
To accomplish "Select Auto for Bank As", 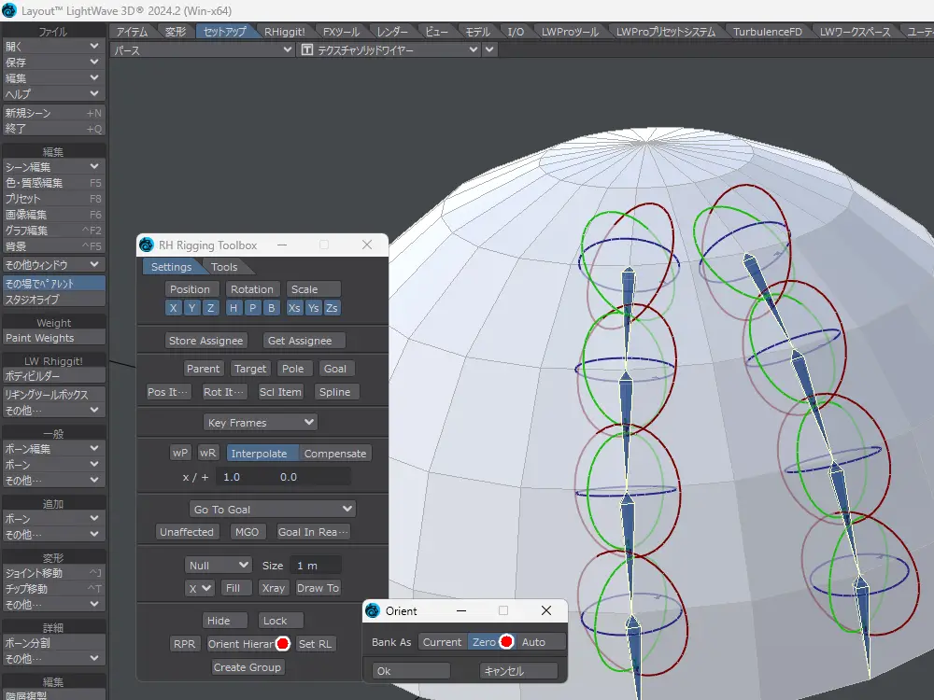I will pos(533,642).
